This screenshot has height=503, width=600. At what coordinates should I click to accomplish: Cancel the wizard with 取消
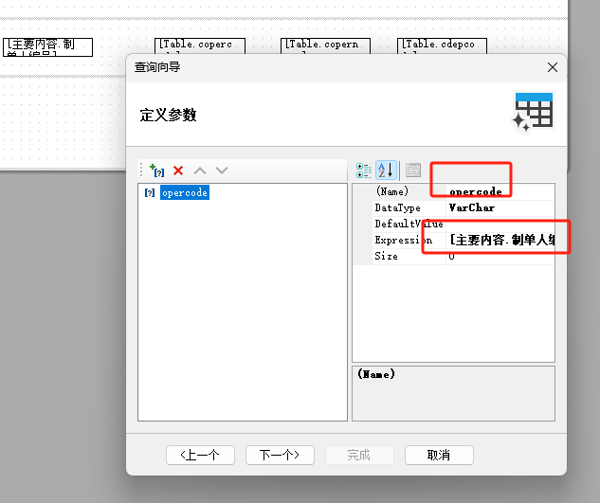tap(439, 456)
